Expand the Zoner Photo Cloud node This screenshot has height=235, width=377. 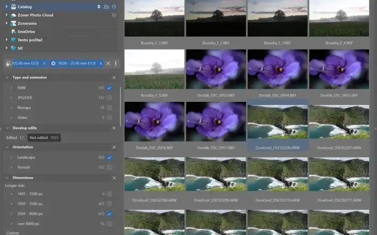point(6,15)
